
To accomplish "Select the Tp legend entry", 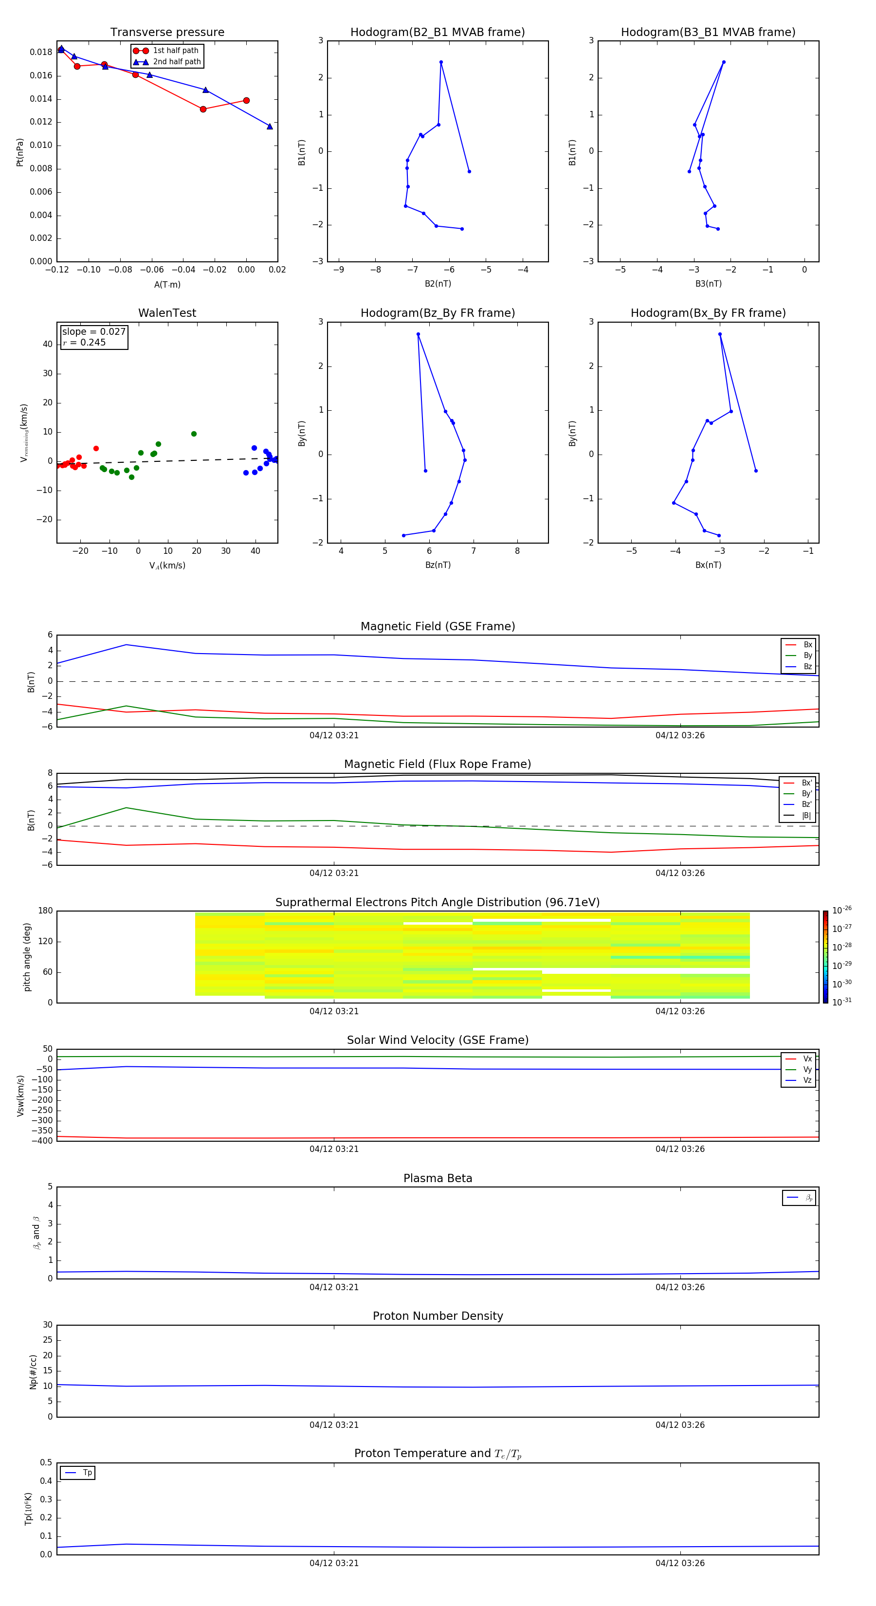I will pyautogui.click(x=78, y=1473).
